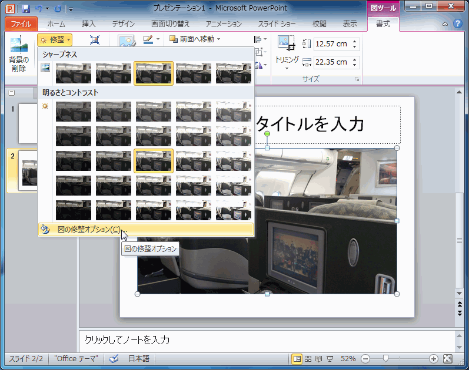Click the タイトルを入力 title placeholder

pos(328,125)
